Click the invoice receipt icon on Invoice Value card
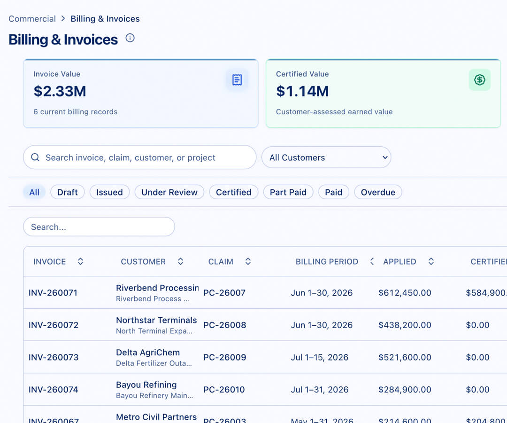 click(x=237, y=79)
